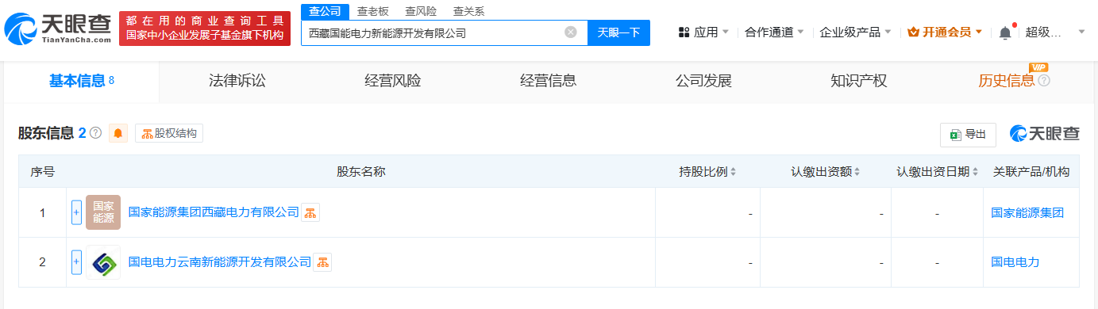Open the 企业级产品 dropdown
The image size is (1098, 309).
[x=855, y=32]
